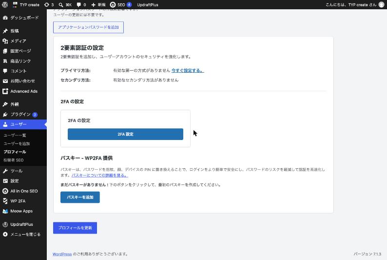
Task: Click the セカンダリ方法: label
Action: point(76,80)
